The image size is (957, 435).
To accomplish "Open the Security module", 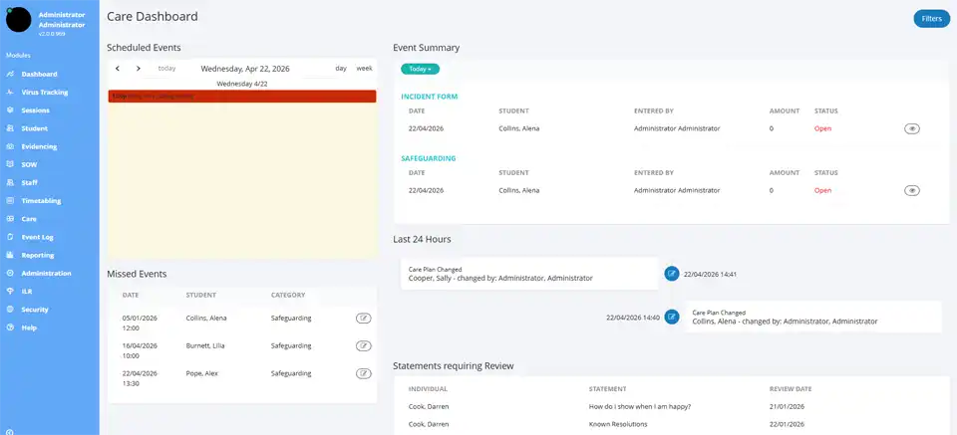I will [35, 310].
